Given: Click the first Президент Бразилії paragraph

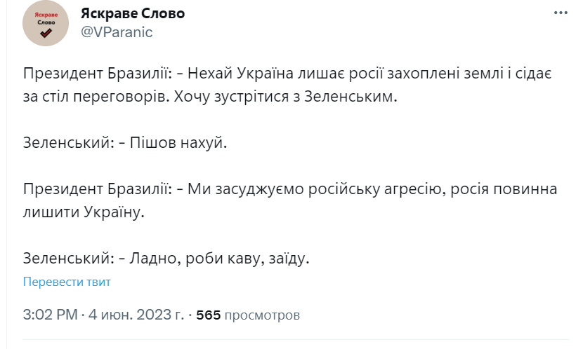Looking at the screenshot, I should tap(287, 85).
